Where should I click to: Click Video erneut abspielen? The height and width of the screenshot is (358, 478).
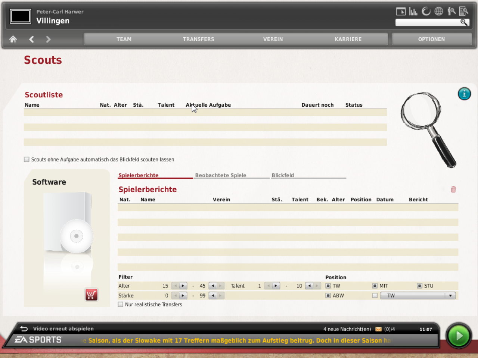(63, 329)
